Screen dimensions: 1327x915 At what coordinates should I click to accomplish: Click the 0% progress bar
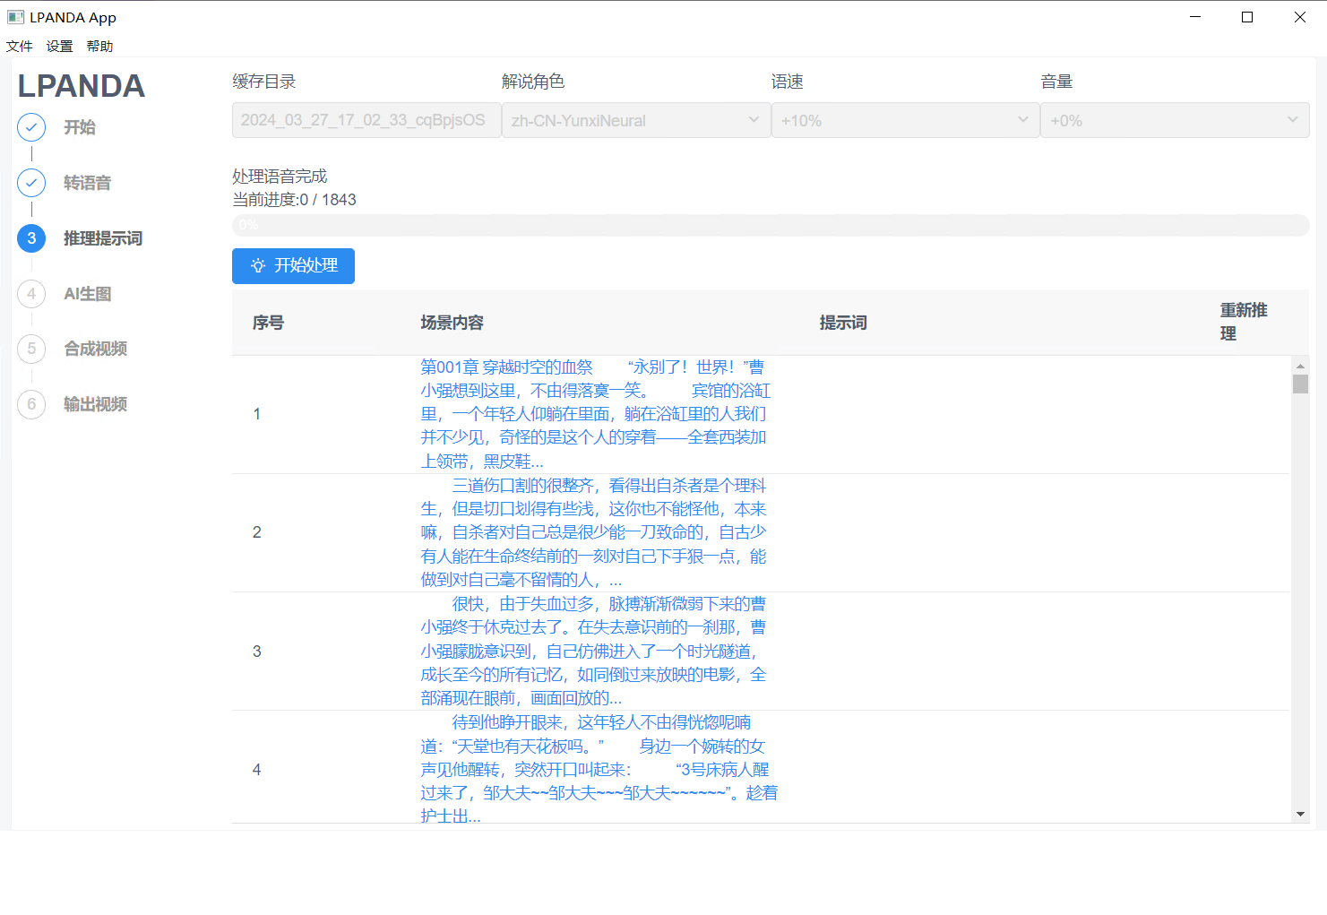click(x=771, y=225)
